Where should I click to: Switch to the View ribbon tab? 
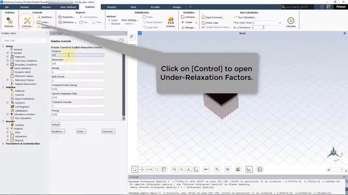(x=133, y=7)
